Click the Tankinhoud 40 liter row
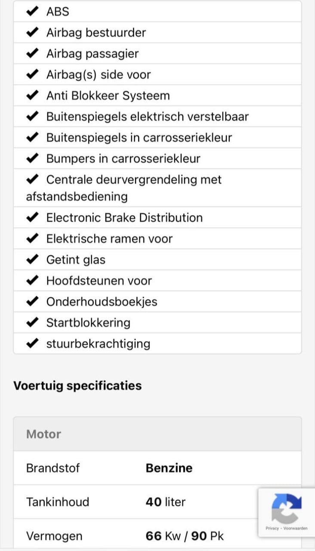Image resolution: width=315 pixels, height=551 pixels. (x=157, y=502)
